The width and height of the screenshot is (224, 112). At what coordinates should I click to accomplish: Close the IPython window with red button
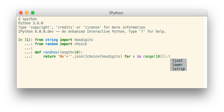click(x=21, y=13)
